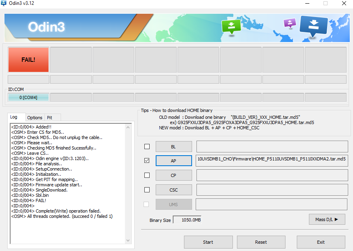Toggle the CSC checkbox
Viewport: 353px width, 251px height.
(147, 190)
